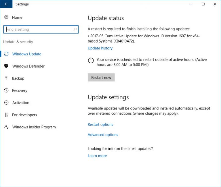Screen dimensions: 221x187
Task: Click the Restart now button
Action: (101, 77)
